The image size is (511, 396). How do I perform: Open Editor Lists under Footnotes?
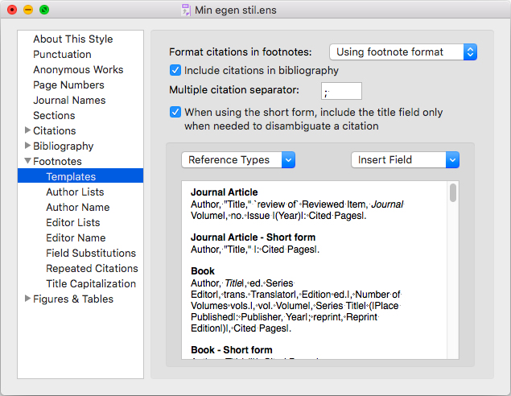pos(73,222)
